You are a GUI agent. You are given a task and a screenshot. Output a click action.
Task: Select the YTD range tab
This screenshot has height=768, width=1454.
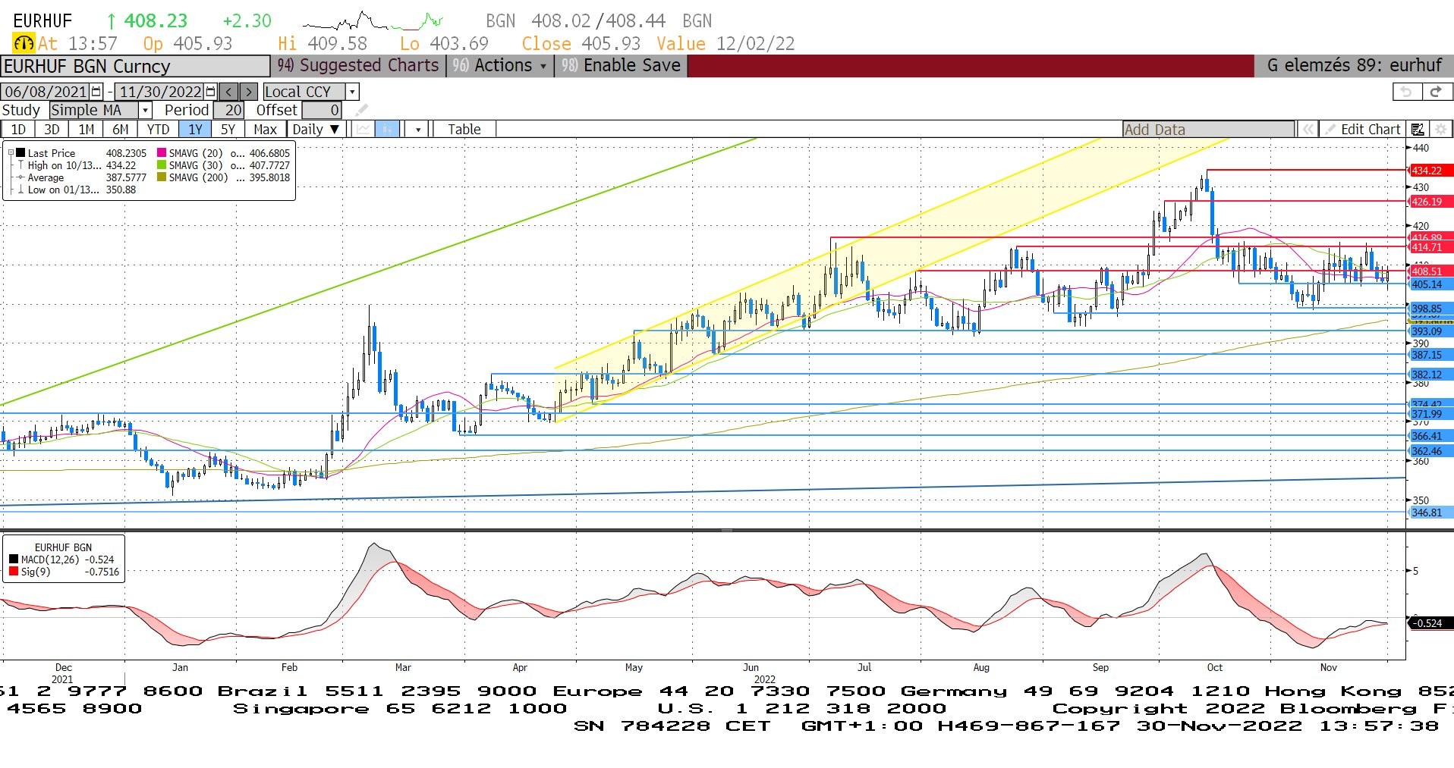(x=158, y=130)
